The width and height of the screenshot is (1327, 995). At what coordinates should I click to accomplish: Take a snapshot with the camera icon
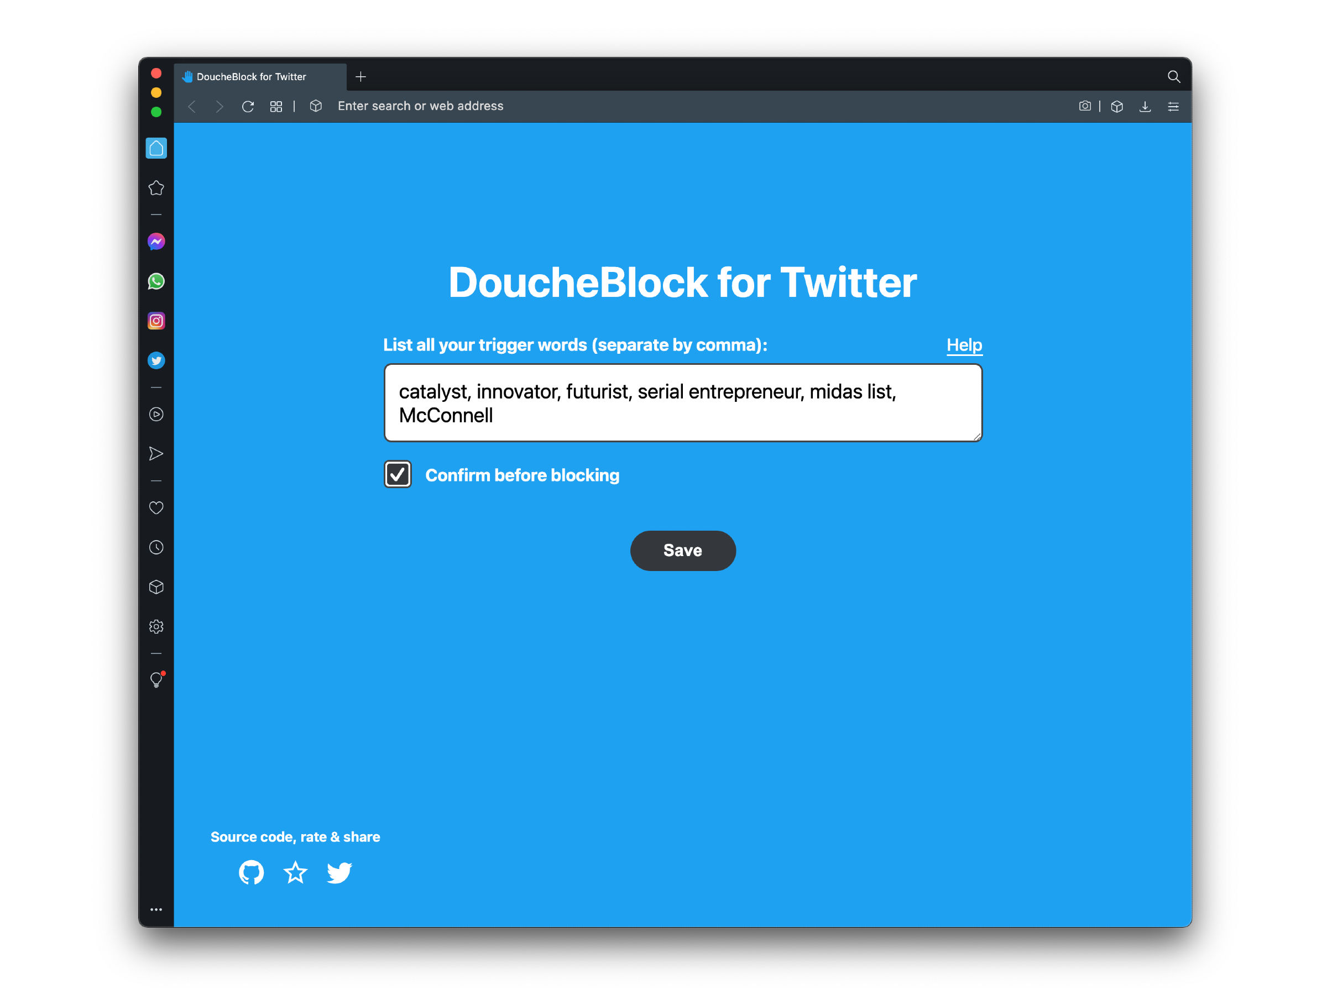click(x=1085, y=106)
